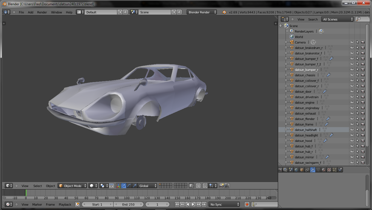The height and width of the screenshot is (210, 372).
Task: Open the Constraints properties tab (chain icon)
Action: [x=307, y=170]
